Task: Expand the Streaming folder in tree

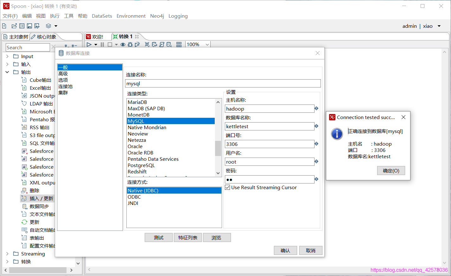Action: pyautogui.click(x=7, y=254)
